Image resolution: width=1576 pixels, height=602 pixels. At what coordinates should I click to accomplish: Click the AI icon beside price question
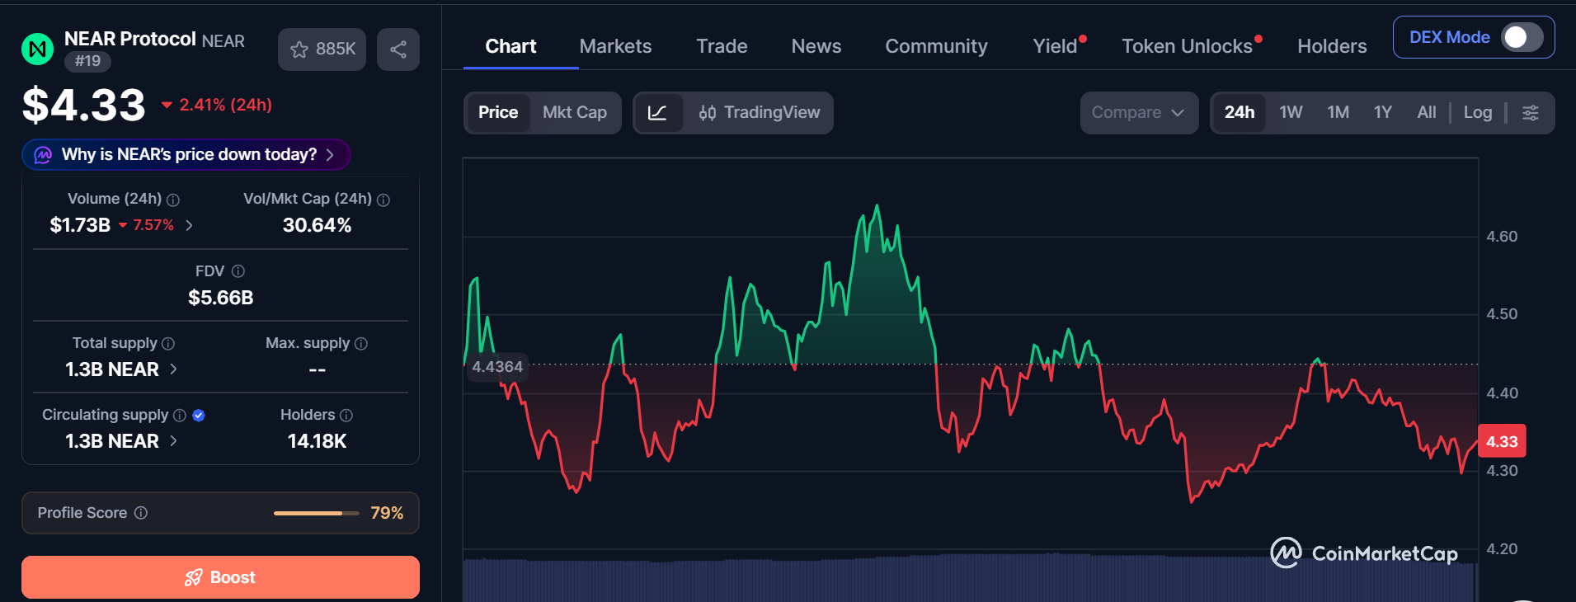tap(43, 155)
